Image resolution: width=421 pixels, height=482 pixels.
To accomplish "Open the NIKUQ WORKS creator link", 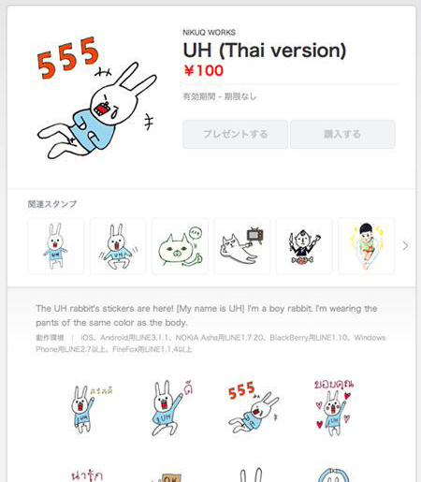I will 209,33.
